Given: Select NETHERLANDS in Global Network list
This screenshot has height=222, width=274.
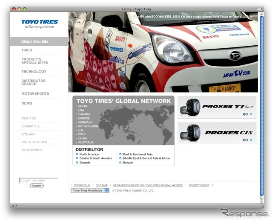Looking at the screenshot, I should 88,126.
